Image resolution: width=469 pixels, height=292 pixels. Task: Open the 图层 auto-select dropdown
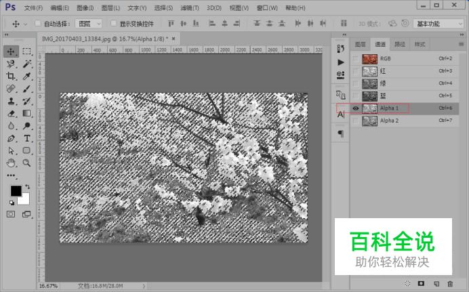[89, 24]
